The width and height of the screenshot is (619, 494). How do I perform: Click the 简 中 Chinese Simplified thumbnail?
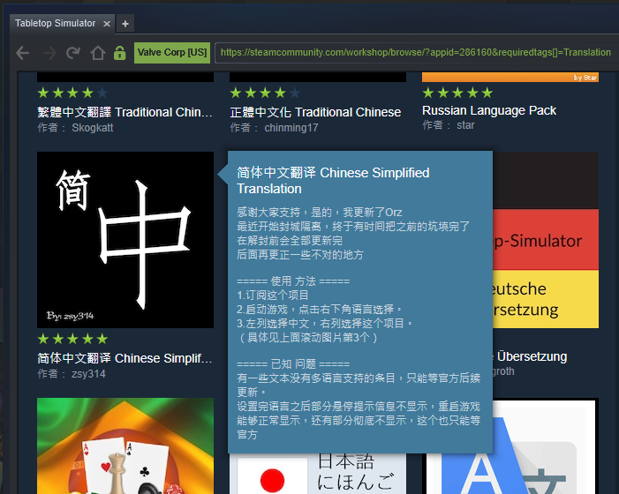[125, 240]
